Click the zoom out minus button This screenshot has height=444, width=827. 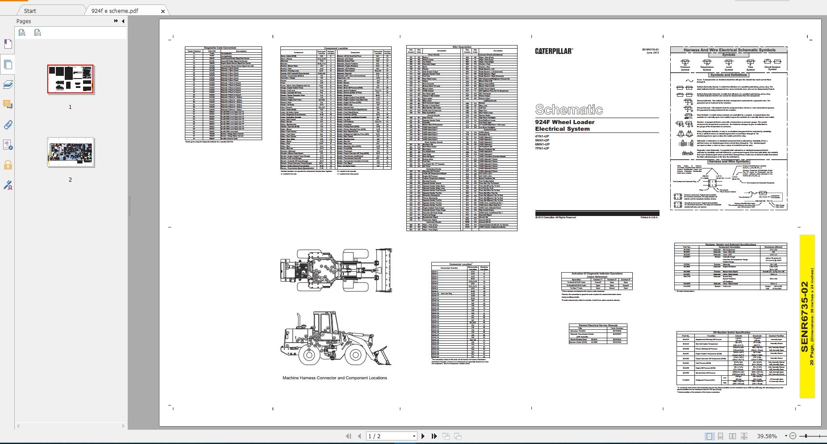793,436
